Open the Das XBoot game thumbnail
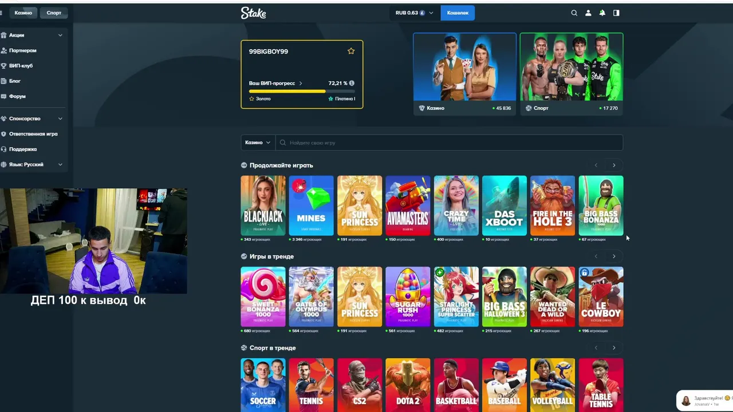 504,205
